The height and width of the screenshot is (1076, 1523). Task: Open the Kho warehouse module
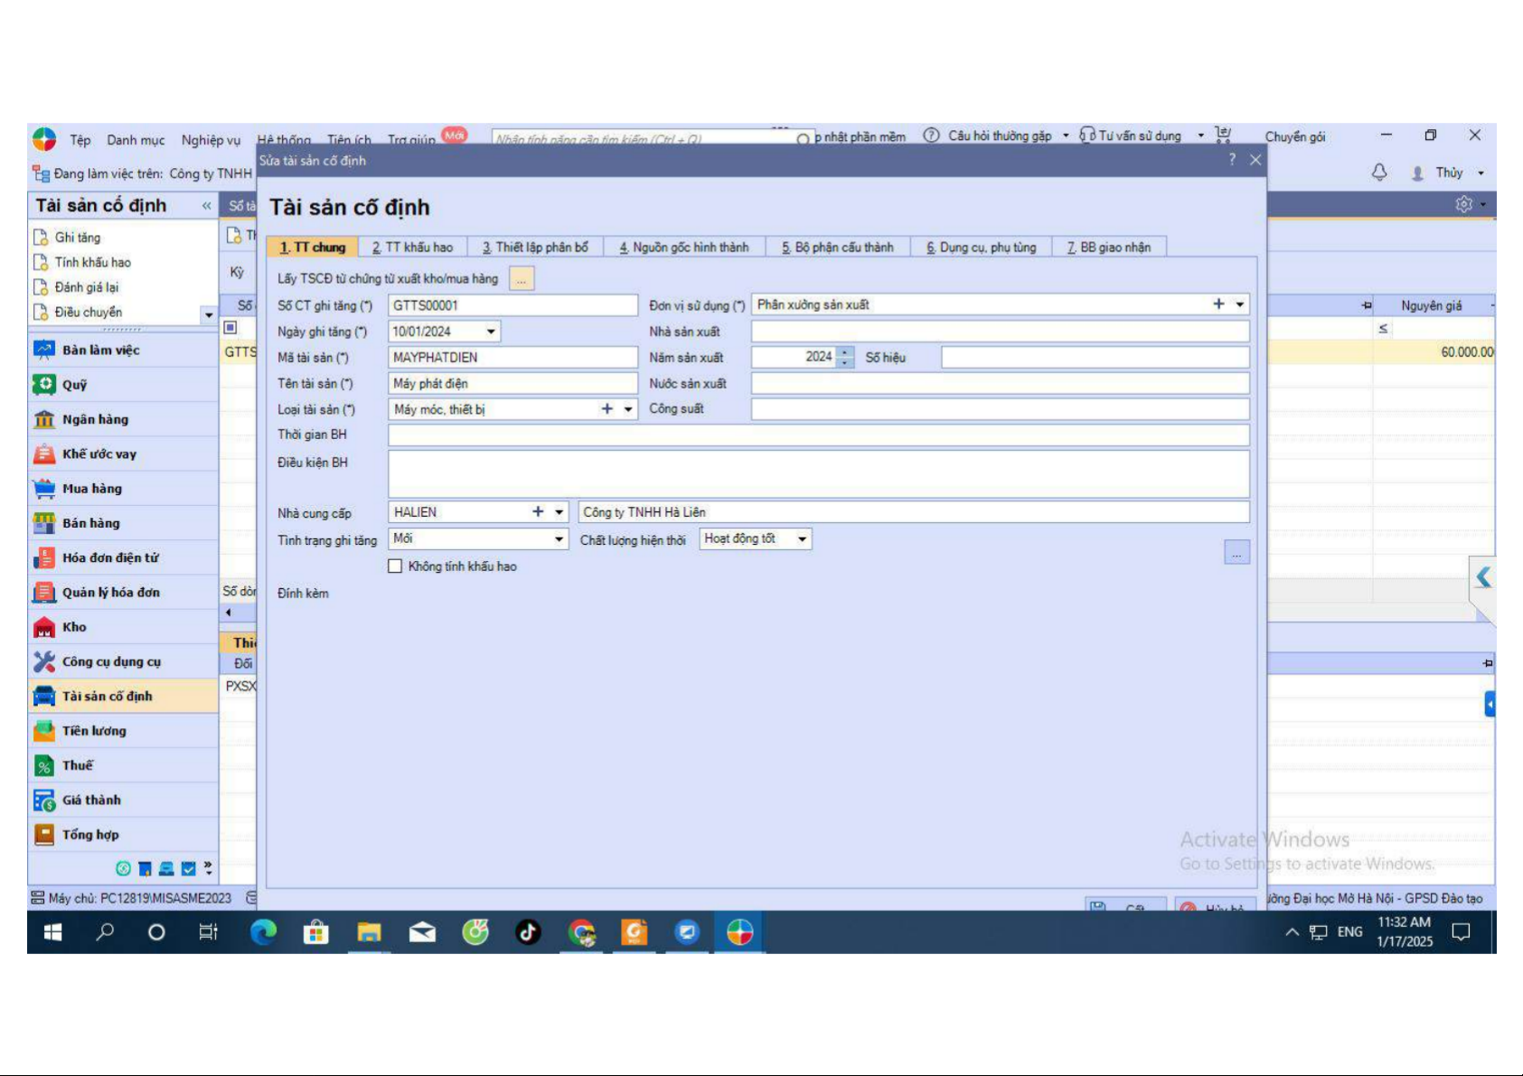coord(74,627)
